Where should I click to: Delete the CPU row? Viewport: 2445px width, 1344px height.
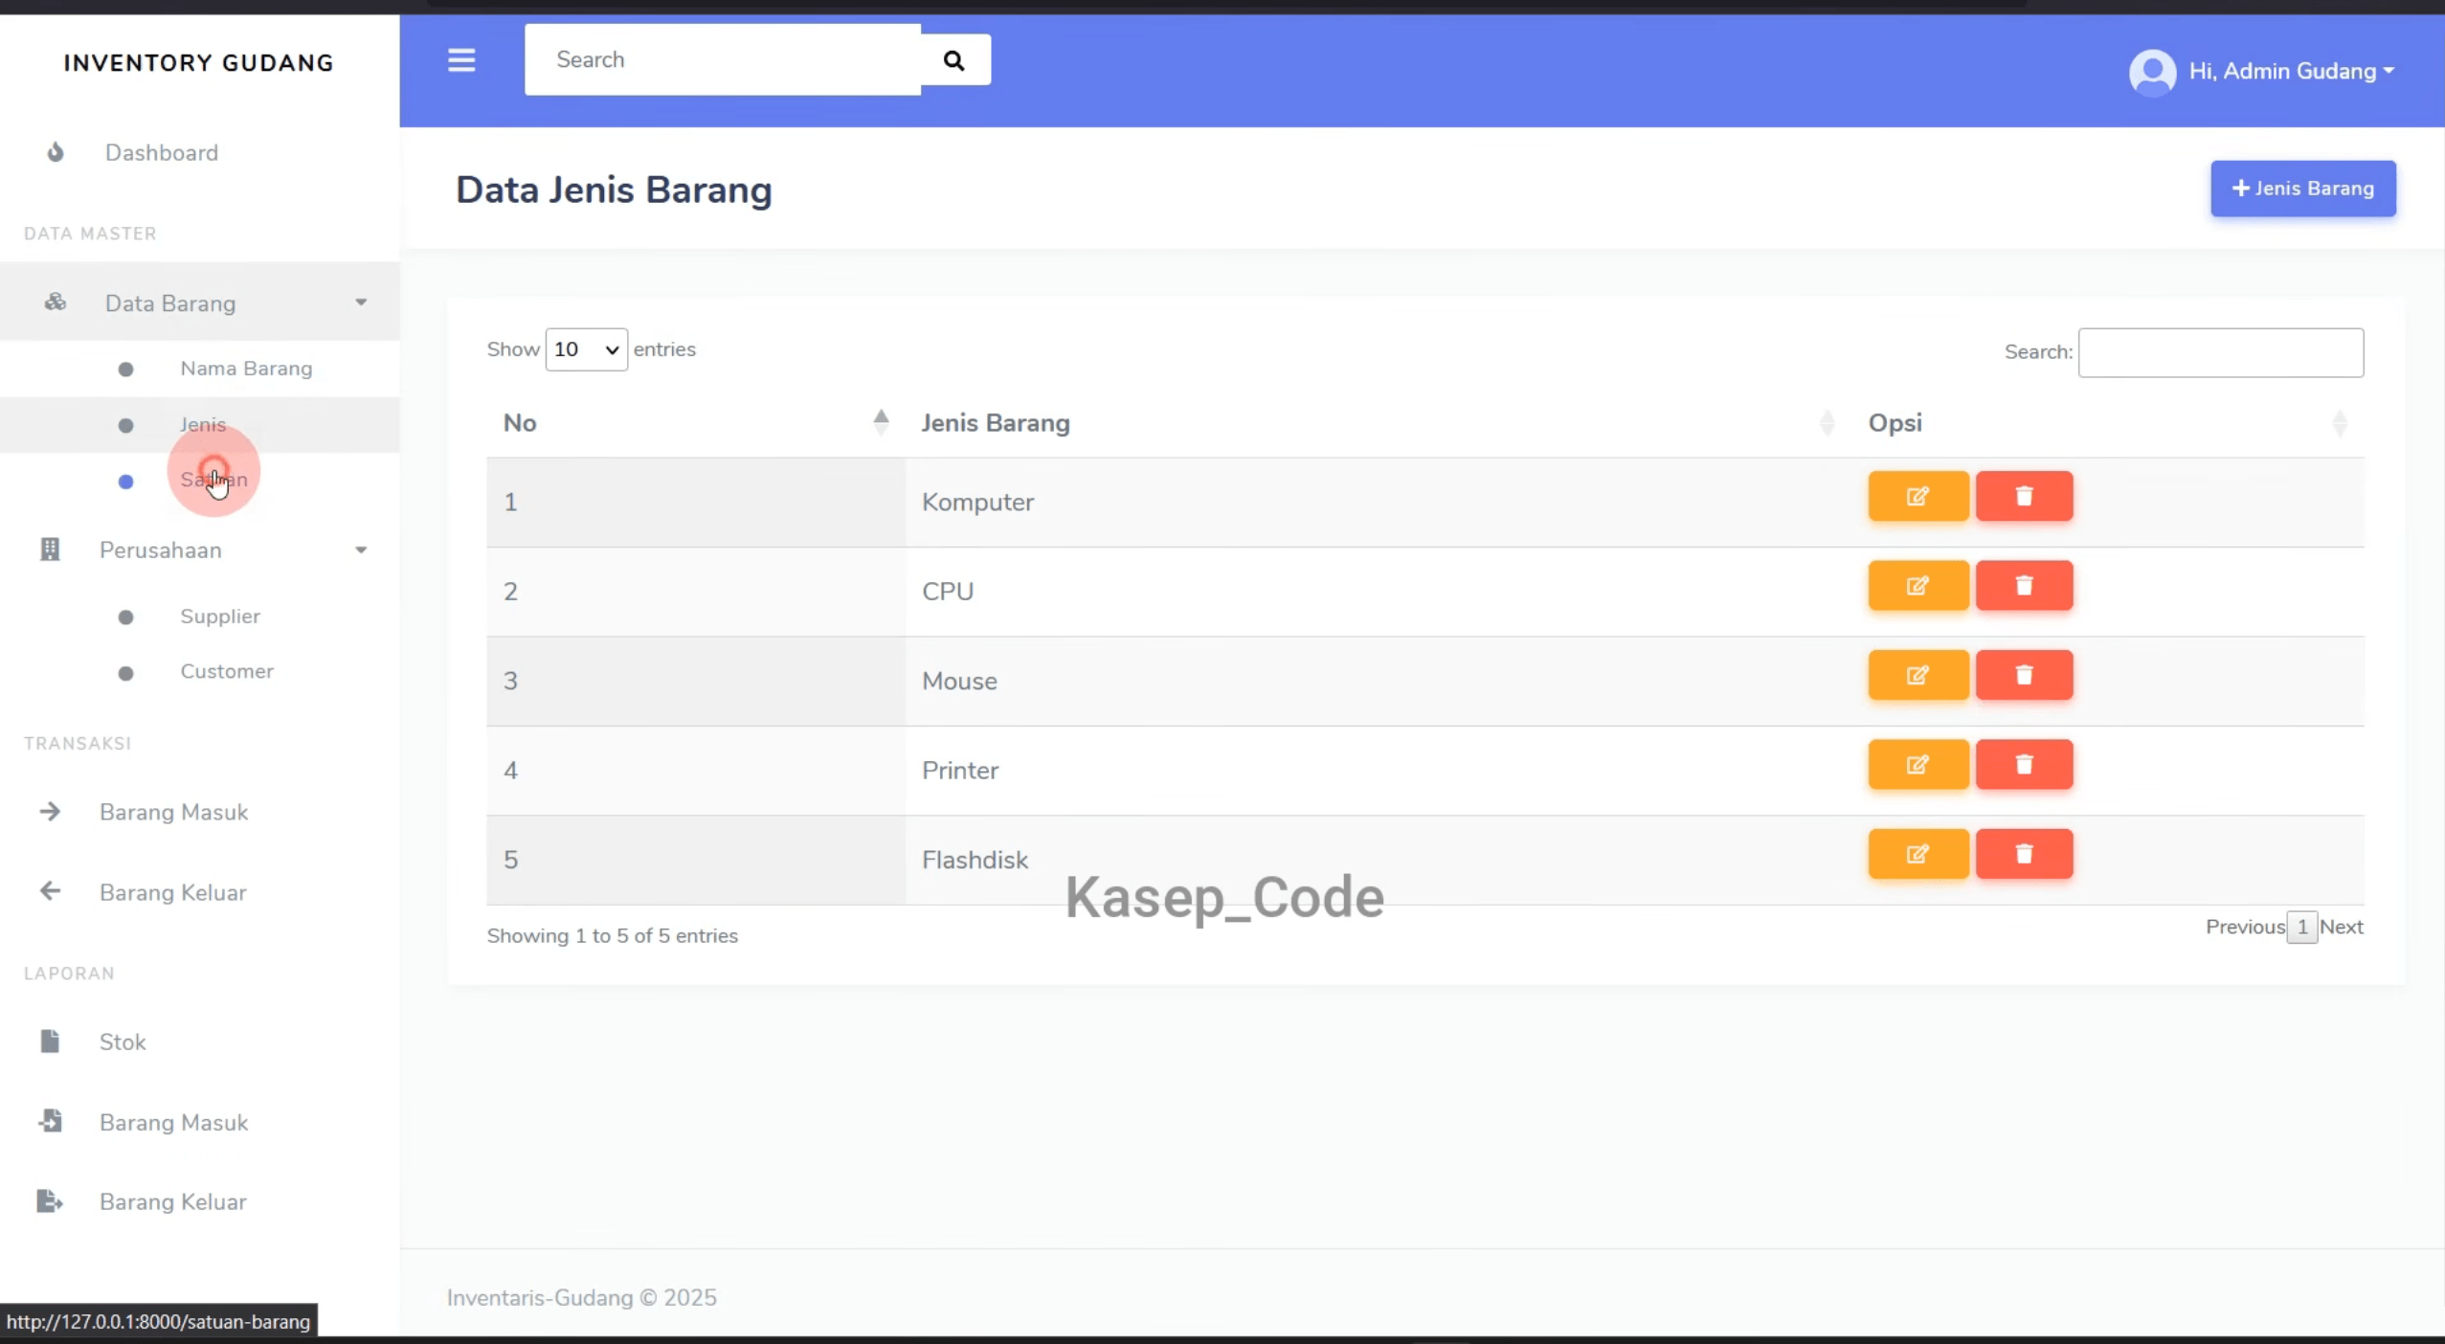coord(2024,586)
